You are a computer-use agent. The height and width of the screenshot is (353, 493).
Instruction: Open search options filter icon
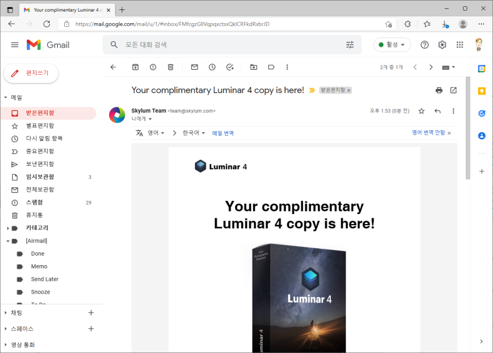tap(350, 45)
